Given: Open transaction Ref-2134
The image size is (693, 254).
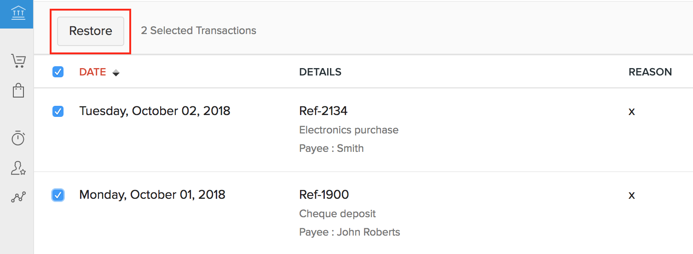Looking at the screenshot, I should 323,111.
